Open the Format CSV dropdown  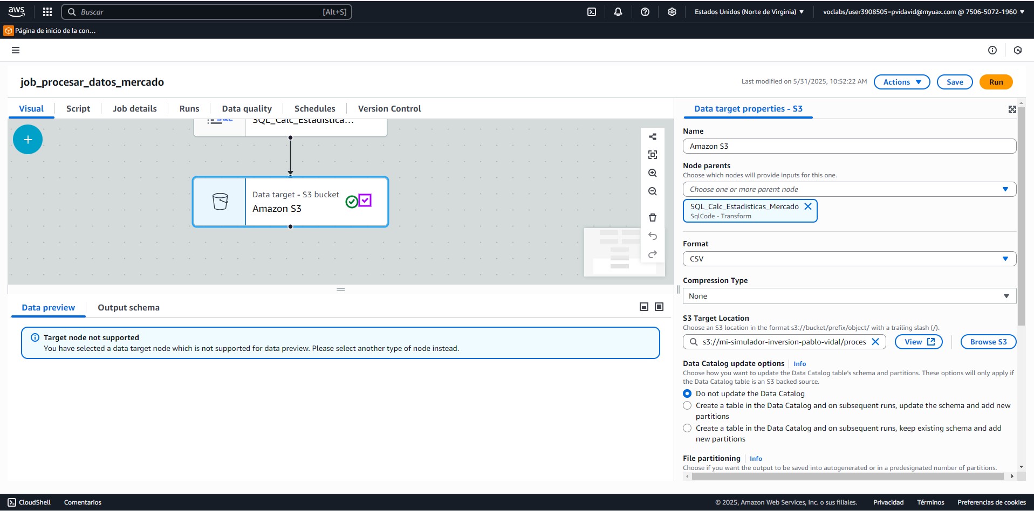850,259
